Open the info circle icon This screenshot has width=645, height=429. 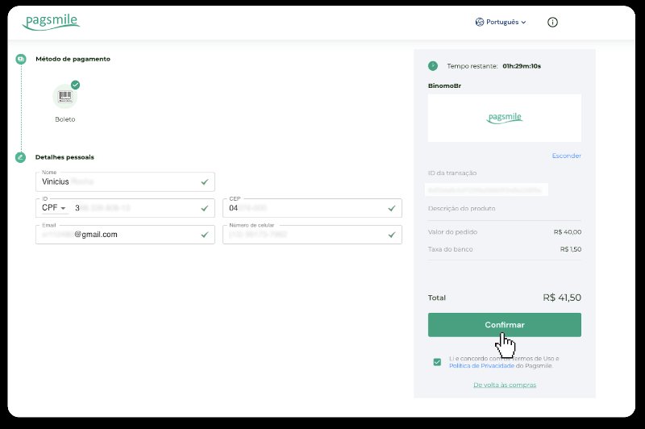(552, 23)
